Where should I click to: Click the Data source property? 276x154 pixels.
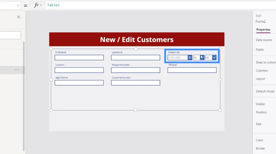click(x=264, y=40)
